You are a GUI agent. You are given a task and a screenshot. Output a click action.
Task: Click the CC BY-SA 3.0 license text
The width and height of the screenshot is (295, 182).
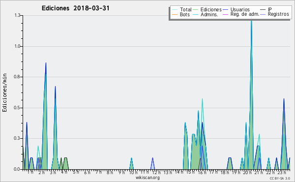(x=280, y=178)
